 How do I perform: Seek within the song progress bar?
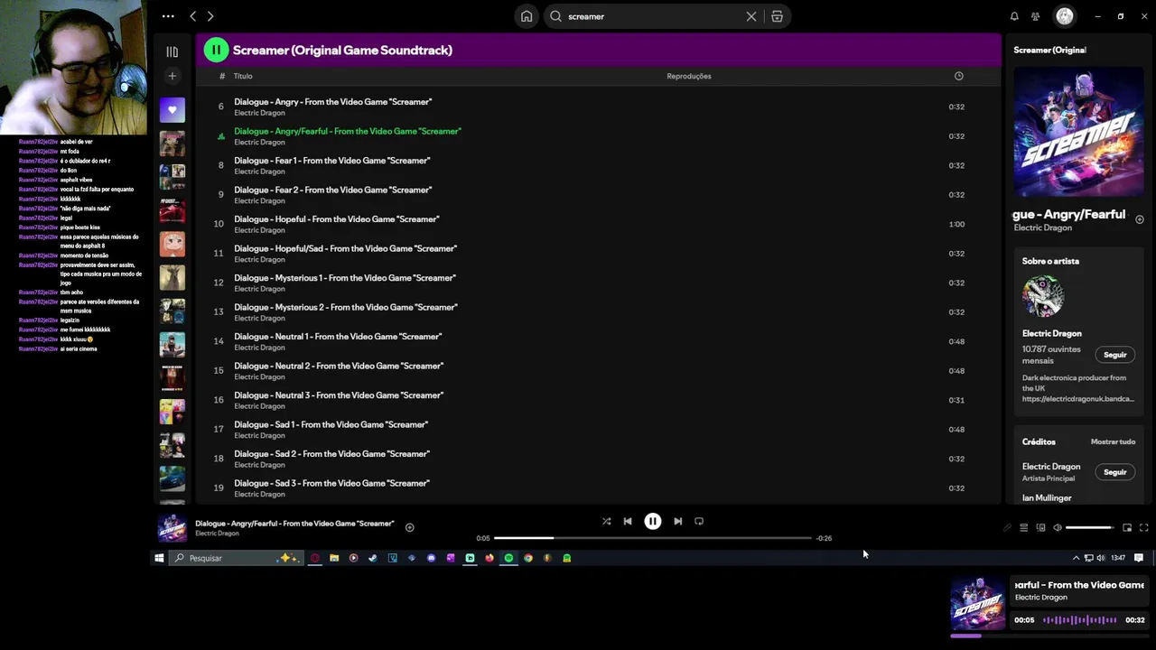653,538
